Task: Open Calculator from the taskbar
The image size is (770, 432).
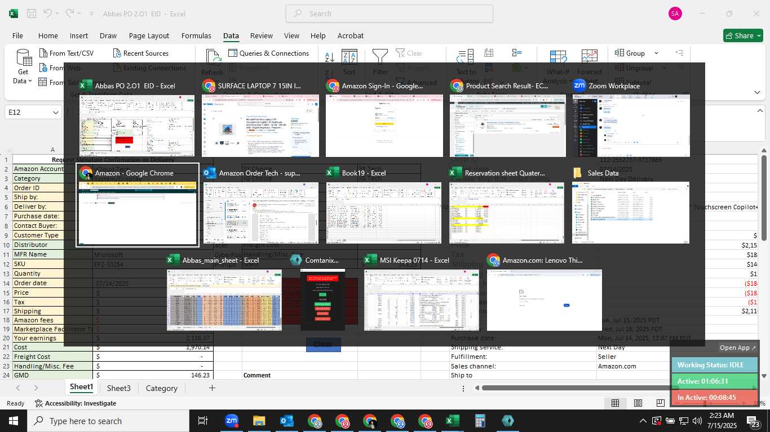Action: pos(480,421)
